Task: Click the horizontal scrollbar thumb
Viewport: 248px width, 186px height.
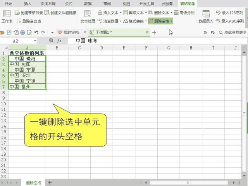Action: (x=189, y=183)
